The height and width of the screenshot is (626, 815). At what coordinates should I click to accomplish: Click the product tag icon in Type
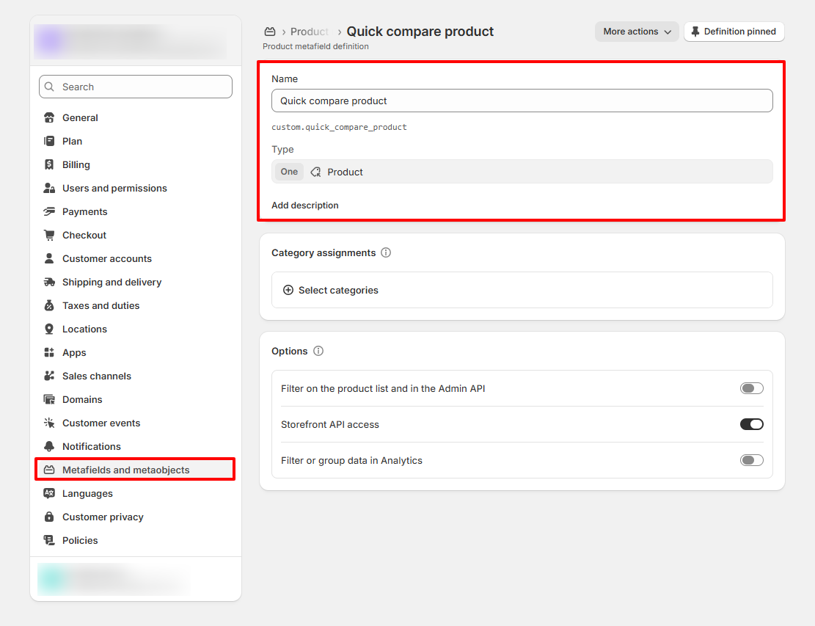315,172
